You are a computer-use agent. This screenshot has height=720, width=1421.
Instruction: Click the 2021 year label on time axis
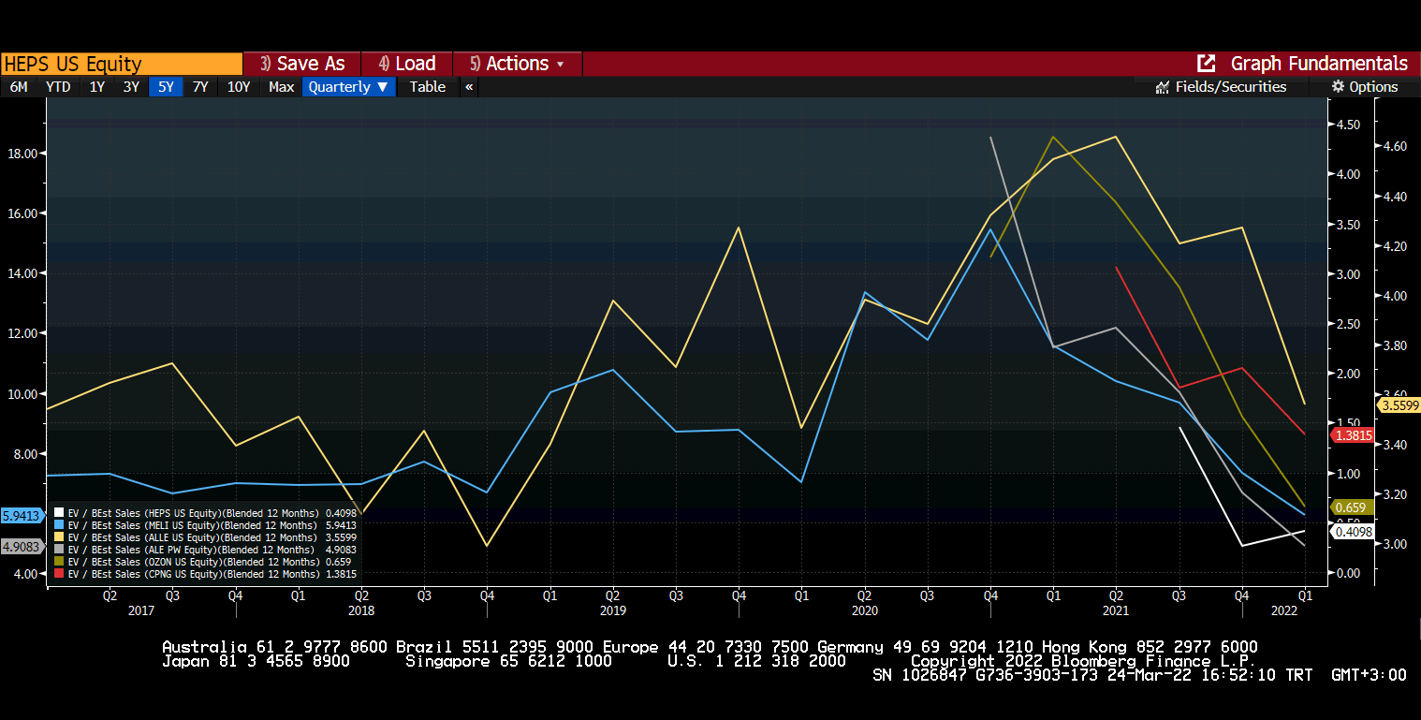1115,610
